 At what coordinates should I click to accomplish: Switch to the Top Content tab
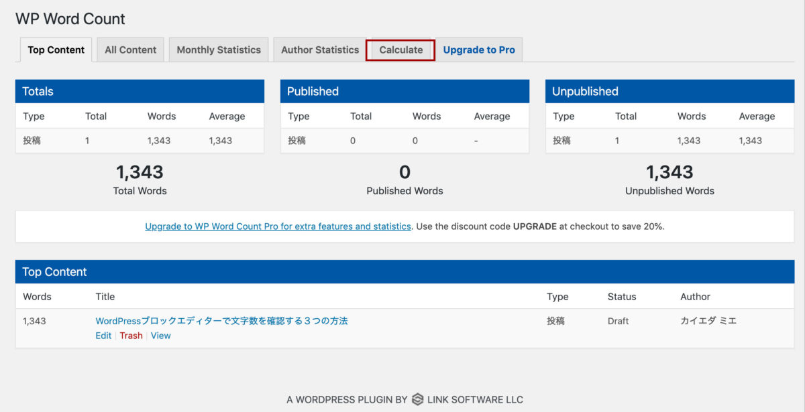click(x=56, y=50)
